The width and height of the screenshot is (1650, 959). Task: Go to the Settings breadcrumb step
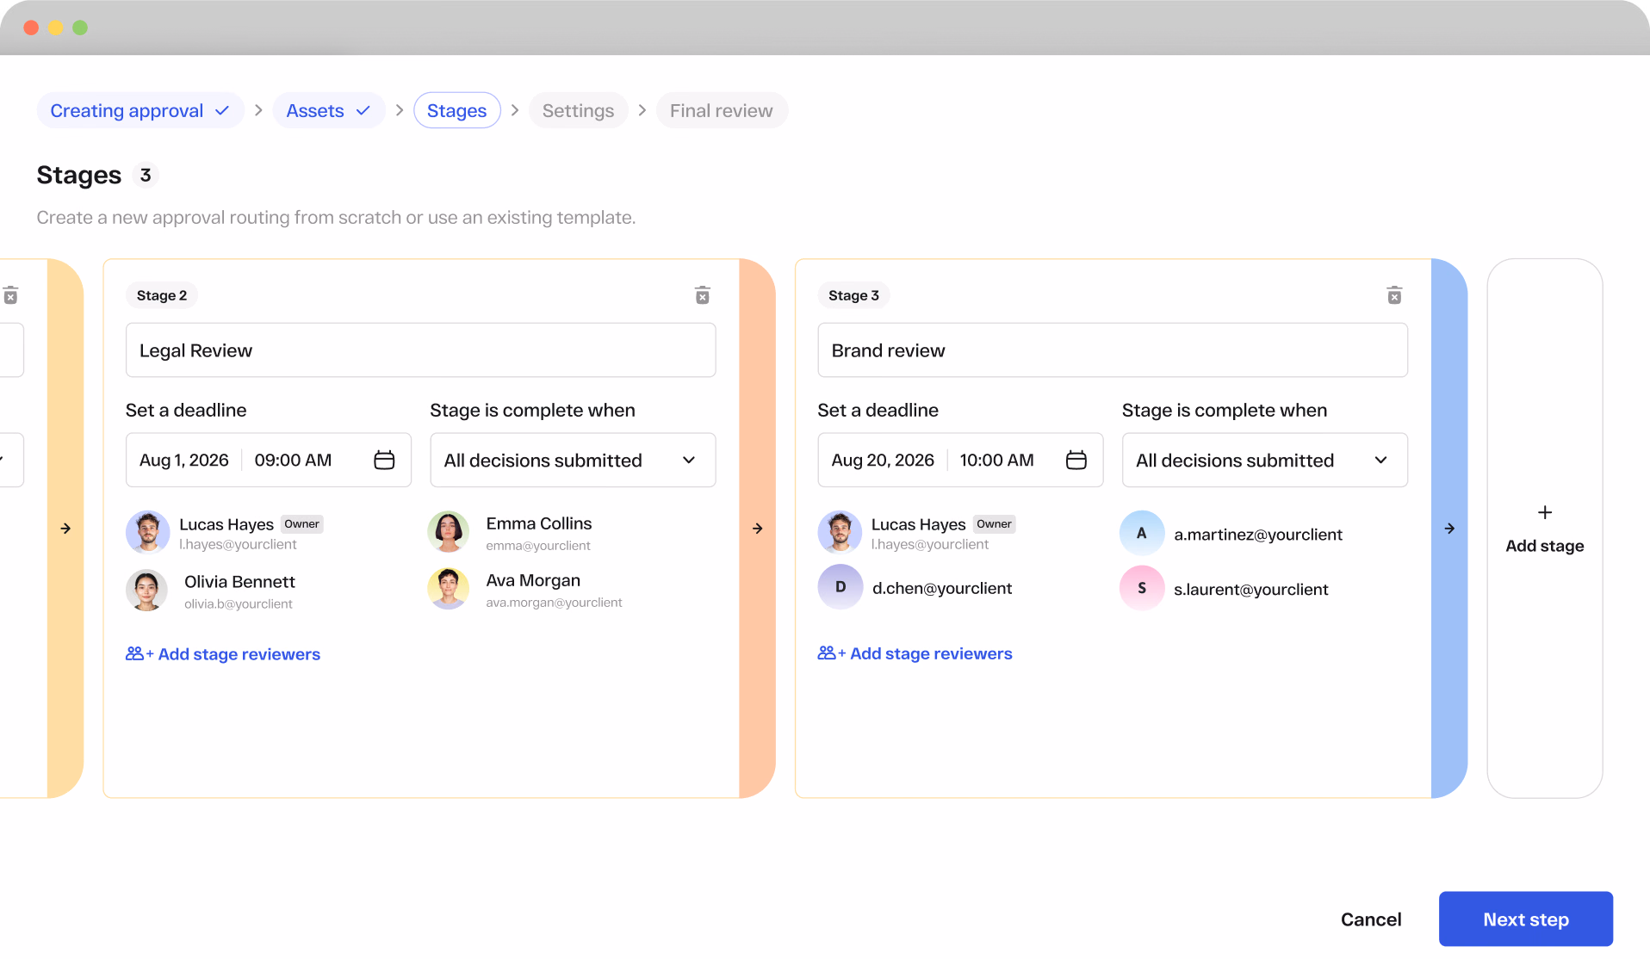(x=578, y=110)
